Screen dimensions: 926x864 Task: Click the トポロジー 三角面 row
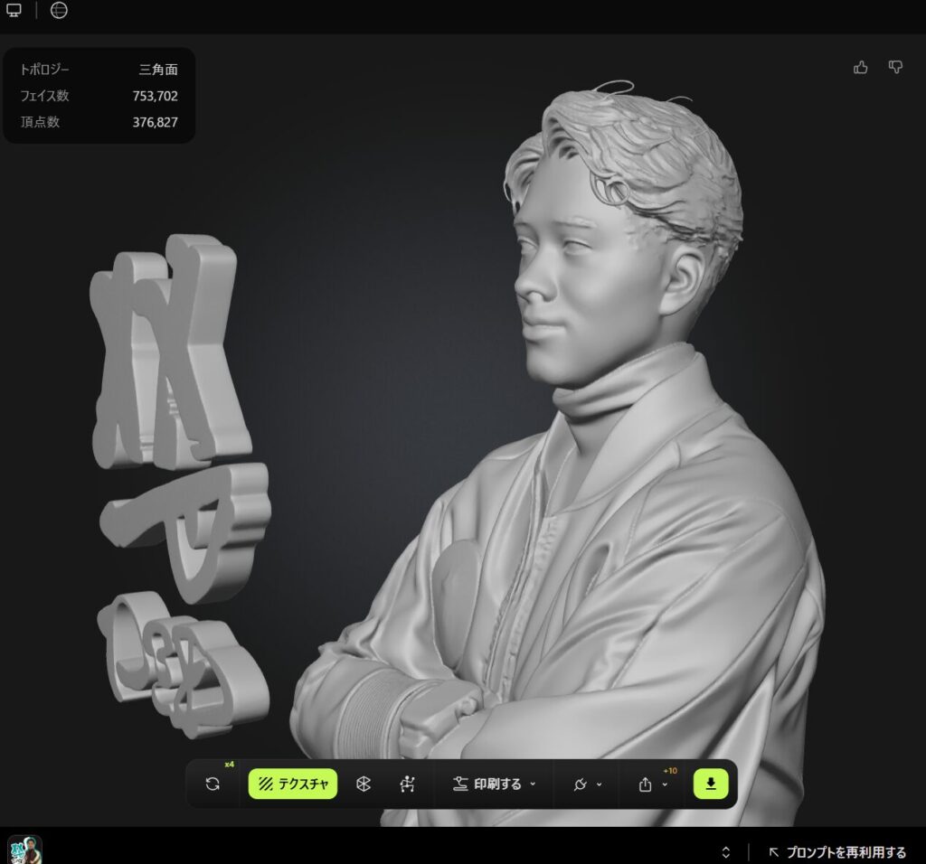pos(99,69)
